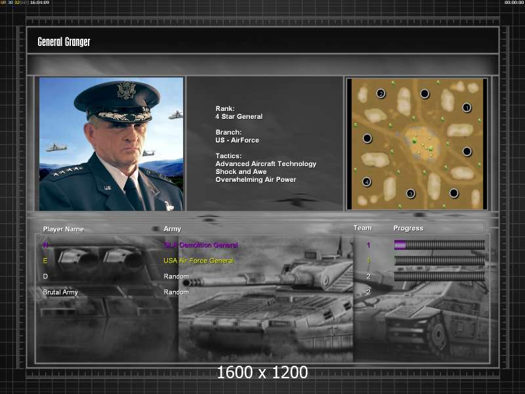Click 'Random' army for player D
The image size is (525, 394).
176,276
